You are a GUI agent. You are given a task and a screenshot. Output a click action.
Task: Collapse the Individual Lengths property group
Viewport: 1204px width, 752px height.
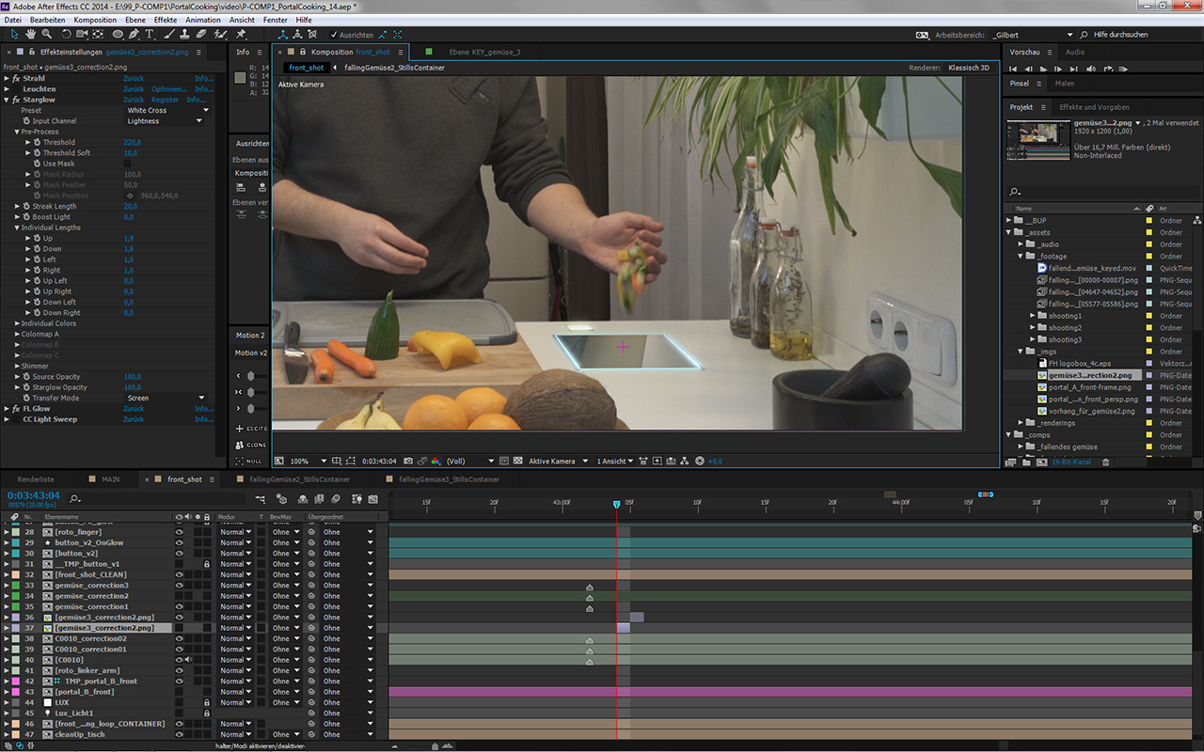(x=17, y=227)
